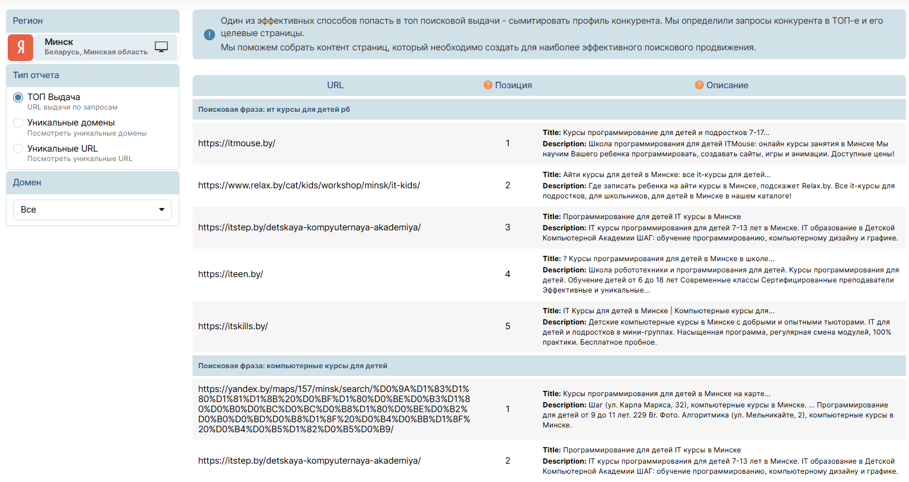Open the itstep.by link under компьютерные курсы
This screenshot has width=909, height=482.
coord(309,461)
